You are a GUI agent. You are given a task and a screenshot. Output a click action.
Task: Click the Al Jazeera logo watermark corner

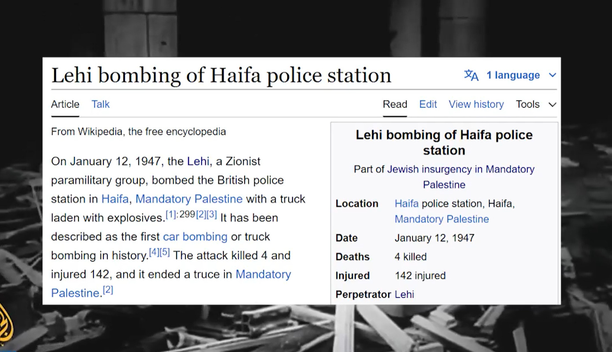(6, 325)
